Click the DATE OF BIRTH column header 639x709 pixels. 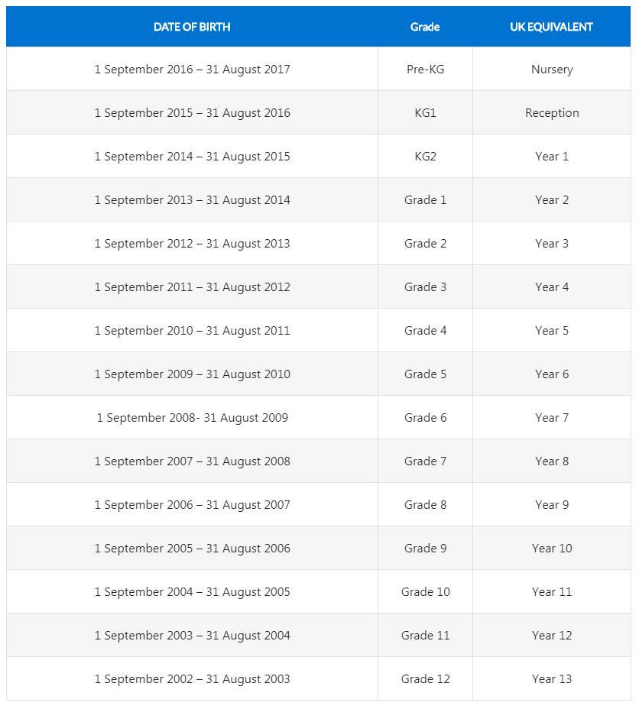[192, 27]
